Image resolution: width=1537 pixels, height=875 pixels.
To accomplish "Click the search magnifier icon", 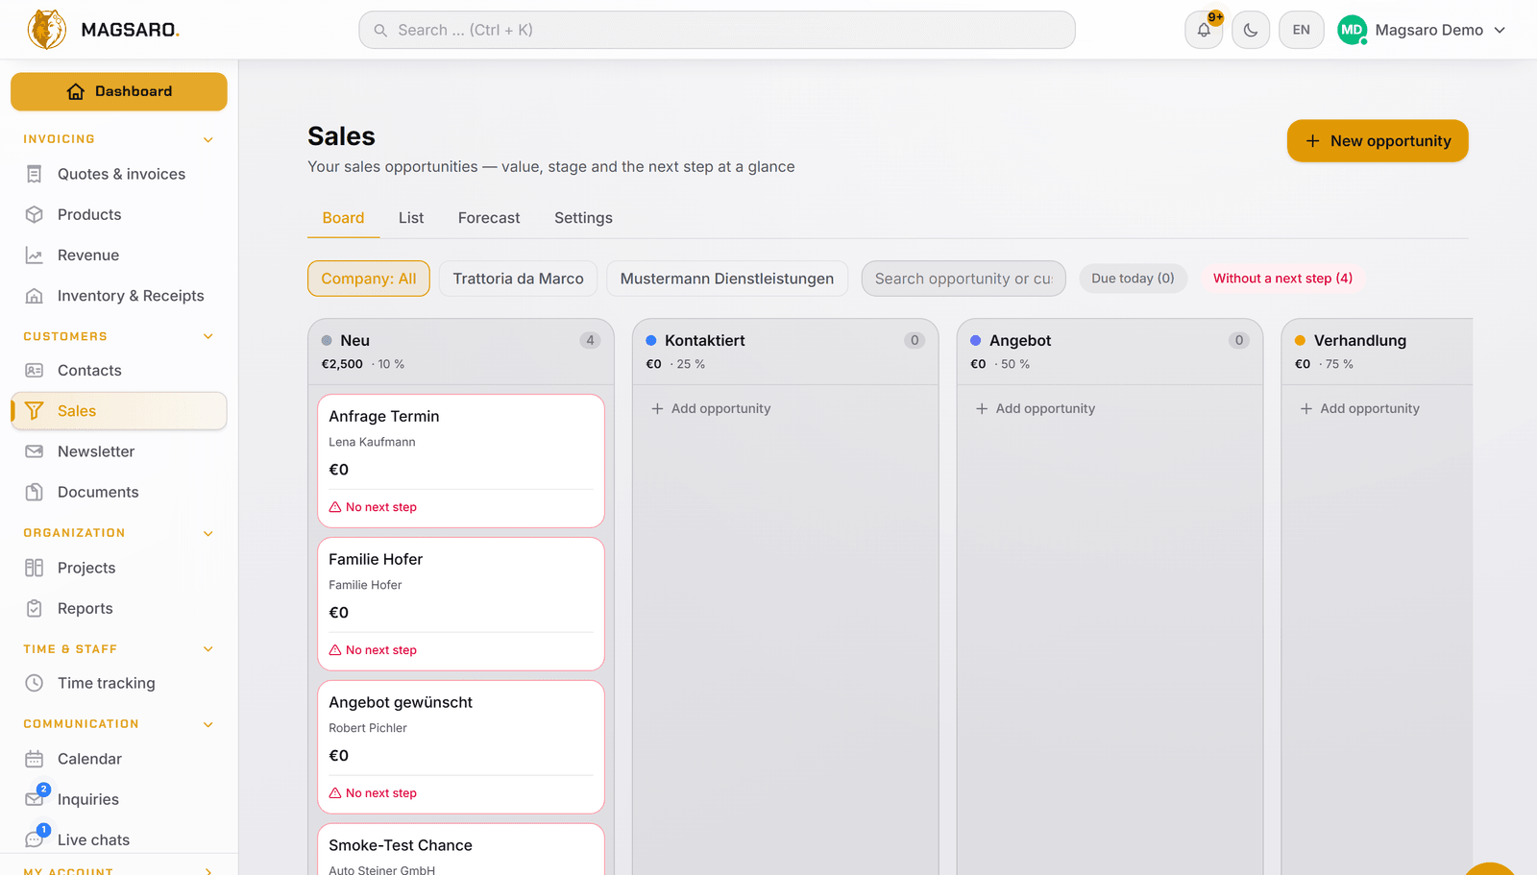I will coord(380,31).
